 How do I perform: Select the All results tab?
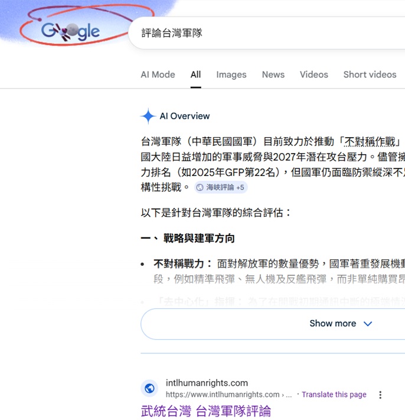(195, 74)
